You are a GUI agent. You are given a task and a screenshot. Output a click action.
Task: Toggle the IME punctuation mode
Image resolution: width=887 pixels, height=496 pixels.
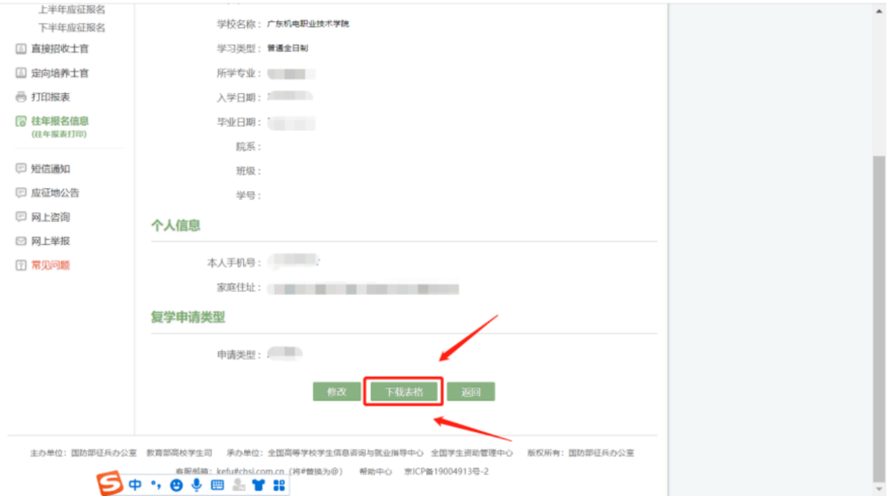pyautogui.click(x=156, y=485)
